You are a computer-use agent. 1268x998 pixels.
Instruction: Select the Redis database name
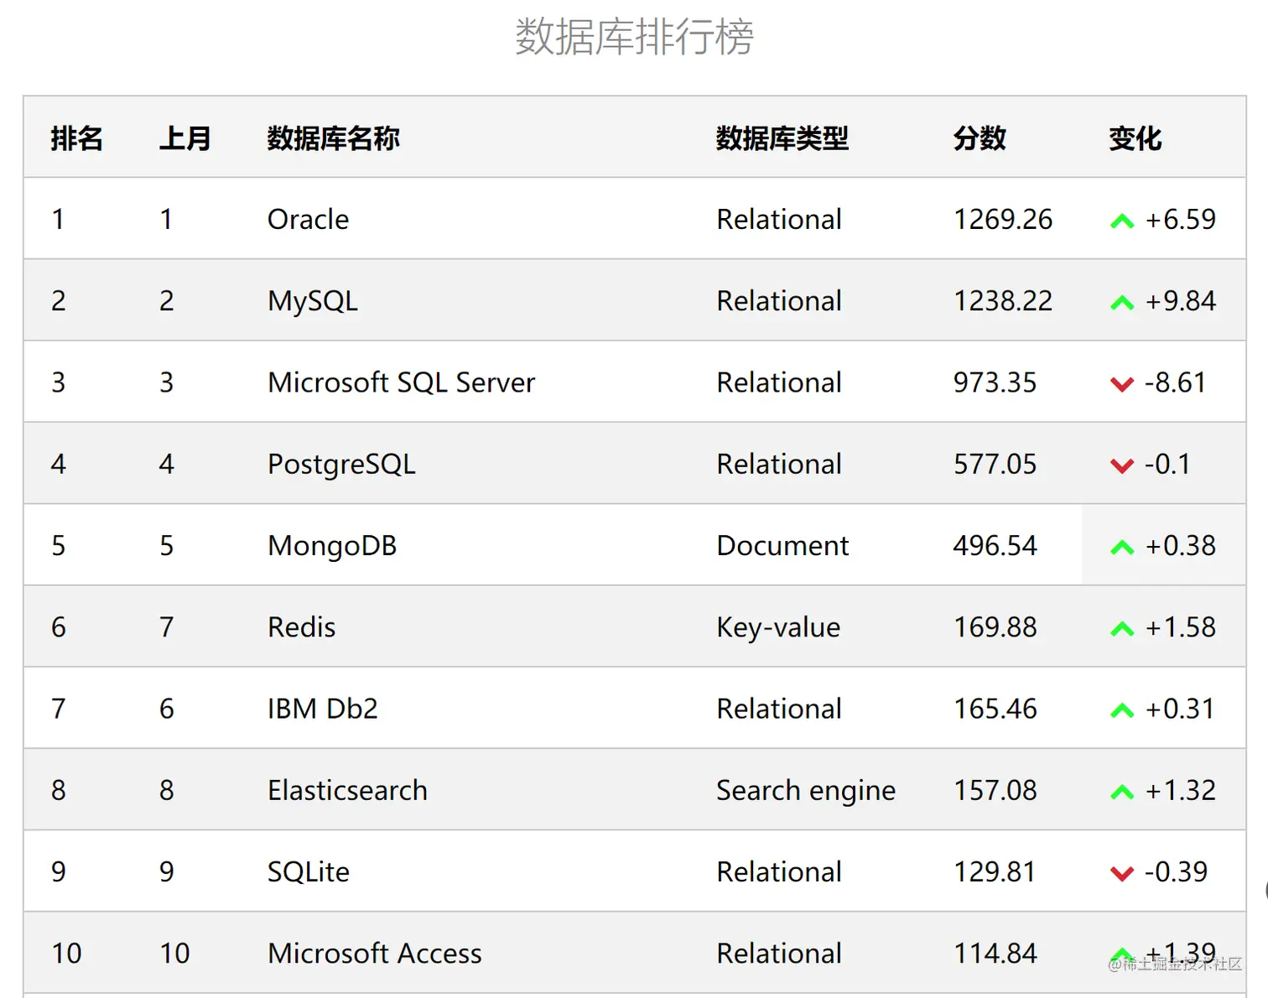coord(301,627)
